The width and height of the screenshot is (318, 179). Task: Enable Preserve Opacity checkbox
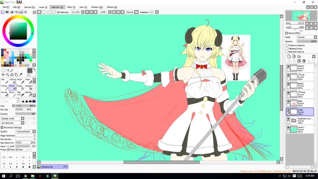(x=287, y=45)
